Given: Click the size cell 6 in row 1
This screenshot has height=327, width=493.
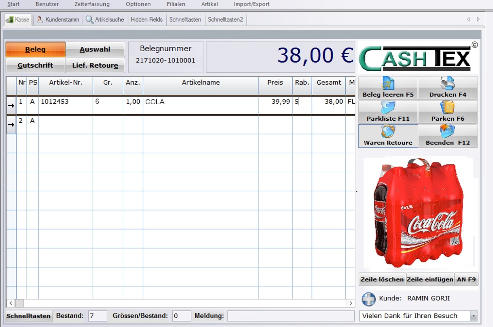Looking at the screenshot, I should point(108,105).
